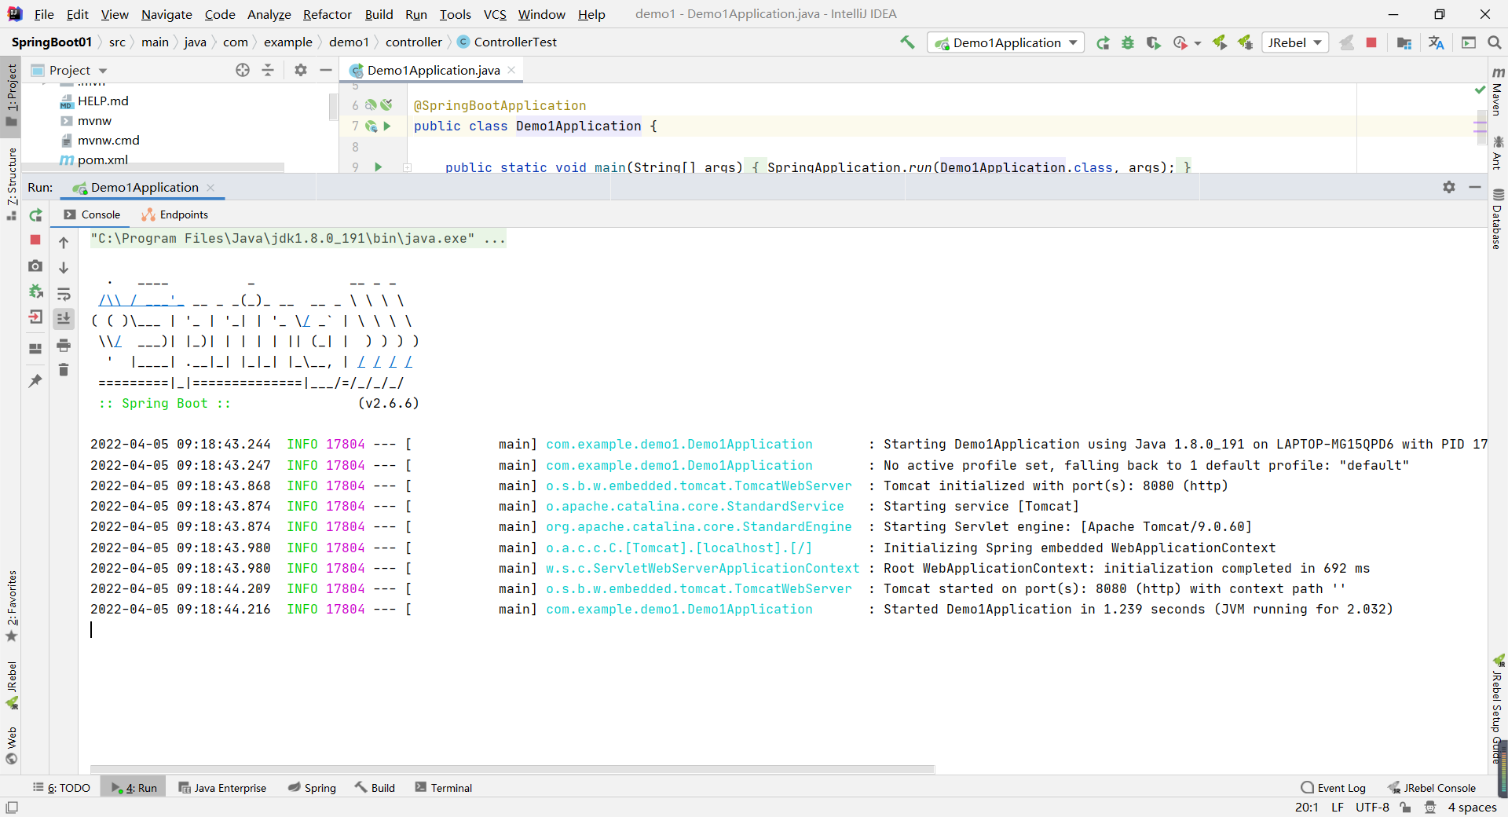The width and height of the screenshot is (1508, 817).
Task: Toggle soft-wrap in the console
Action: [x=64, y=295]
